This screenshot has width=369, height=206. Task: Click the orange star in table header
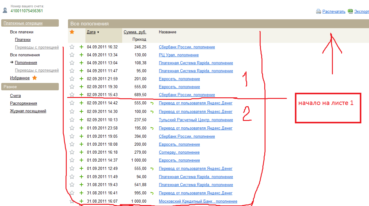[72, 32]
